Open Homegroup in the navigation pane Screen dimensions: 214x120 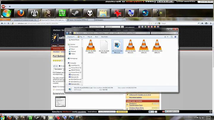74,58
